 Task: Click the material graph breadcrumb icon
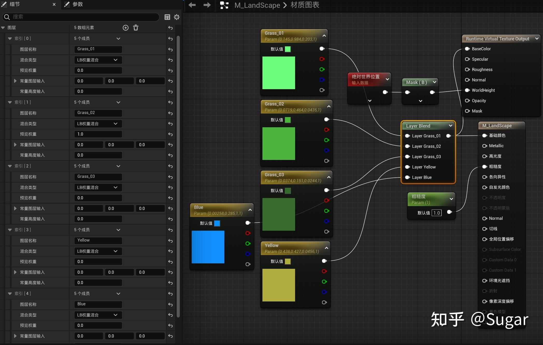224,5
